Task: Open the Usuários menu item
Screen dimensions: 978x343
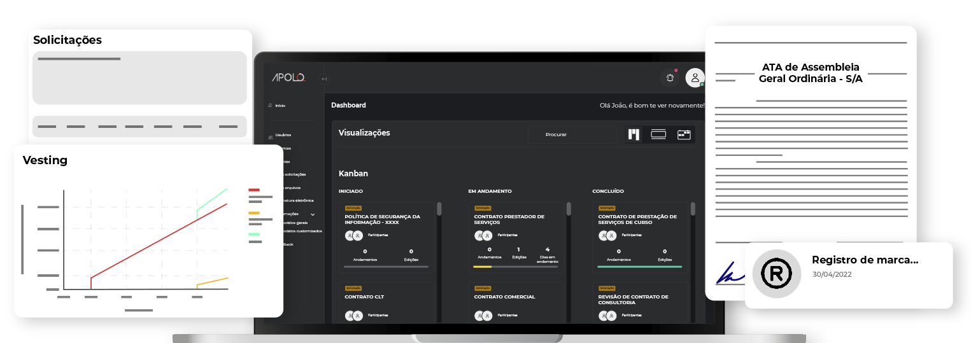Action: click(283, 136)
